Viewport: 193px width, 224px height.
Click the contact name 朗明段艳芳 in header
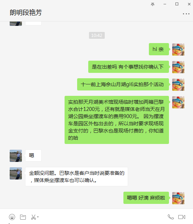coord(26,13)
